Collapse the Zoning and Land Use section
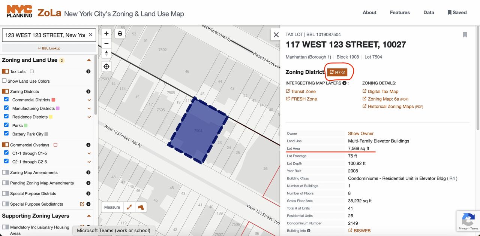Screen dimensions: 480x236 (x=89, y=60)
